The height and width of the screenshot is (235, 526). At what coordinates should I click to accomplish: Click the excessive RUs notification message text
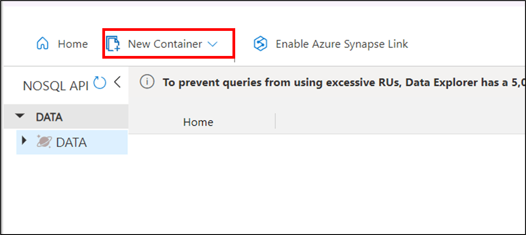click(x=342, y=82)
